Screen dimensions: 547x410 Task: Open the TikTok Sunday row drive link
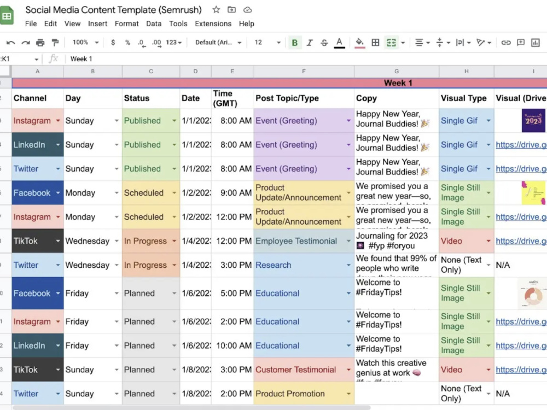point(521,370)
